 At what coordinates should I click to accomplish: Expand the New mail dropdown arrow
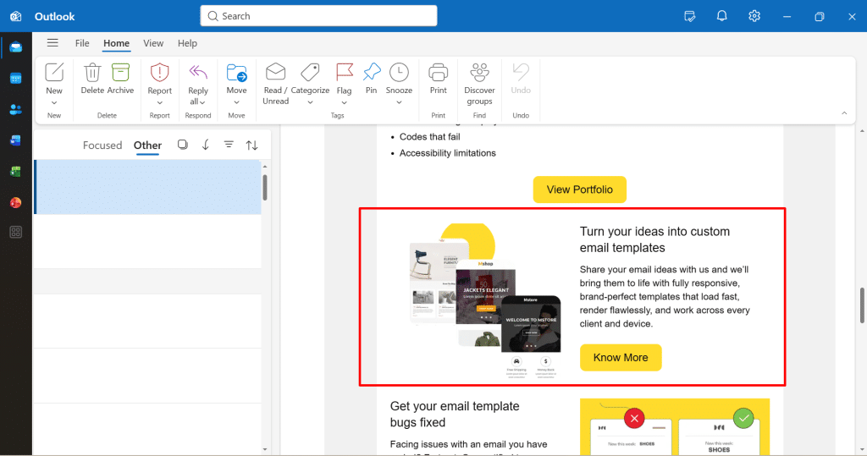coord(54,103)
